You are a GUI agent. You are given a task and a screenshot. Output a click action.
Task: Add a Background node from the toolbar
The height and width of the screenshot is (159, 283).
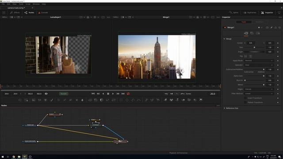[34, 100]
